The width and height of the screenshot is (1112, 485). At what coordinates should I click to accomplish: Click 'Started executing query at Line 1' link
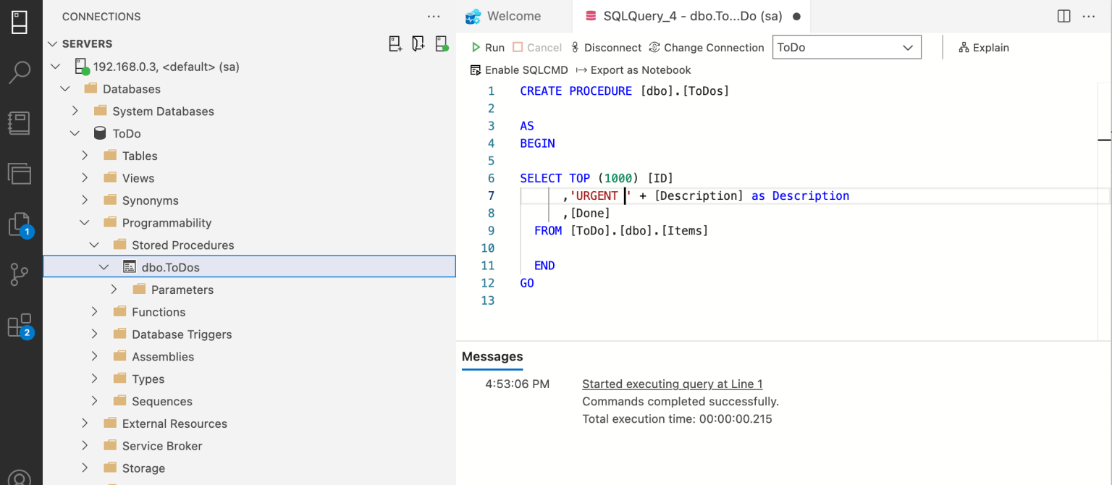pos(672,384)
